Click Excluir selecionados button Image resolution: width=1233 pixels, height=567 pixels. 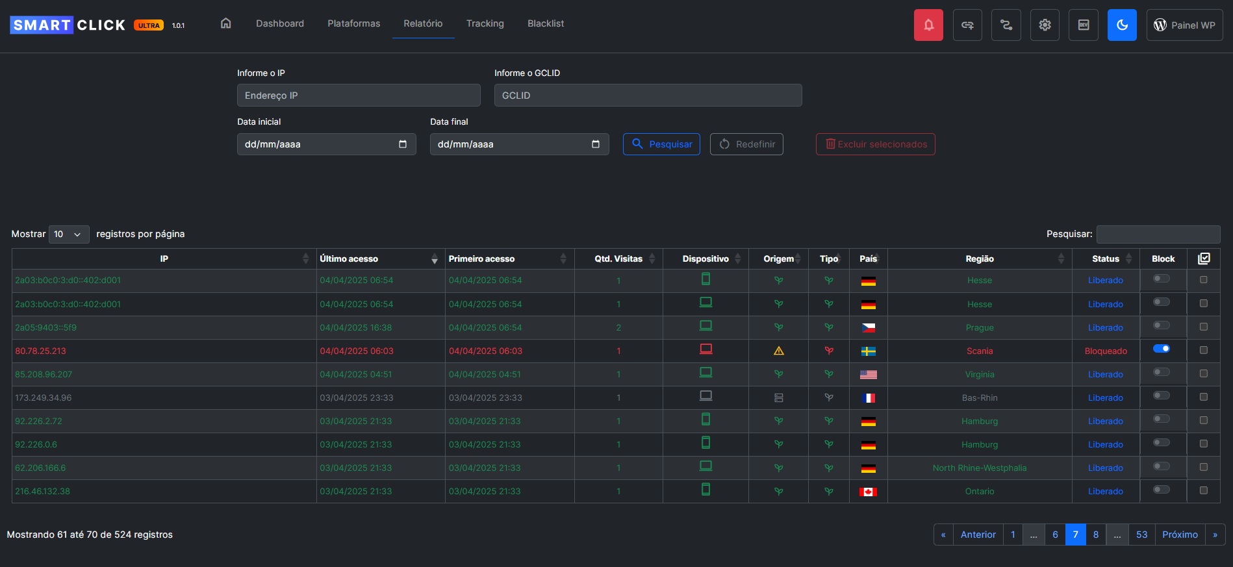875,144
